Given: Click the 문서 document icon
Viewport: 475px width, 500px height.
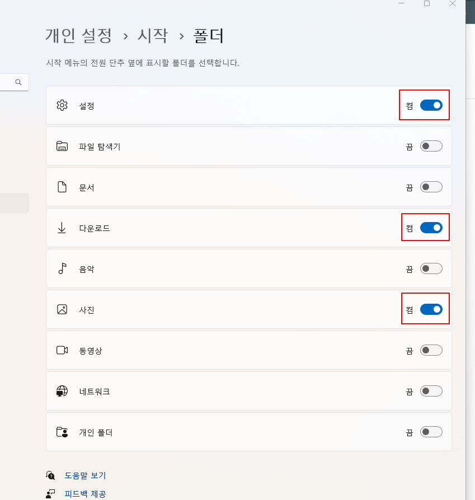Looking at the screenshot, I should click(x=62, y=187).
